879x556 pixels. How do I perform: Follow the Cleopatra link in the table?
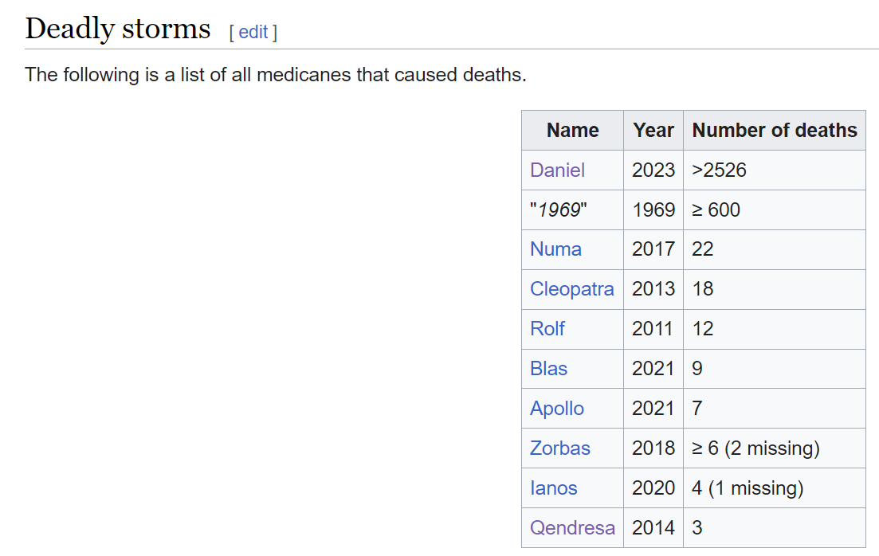[x=571, y=289]
